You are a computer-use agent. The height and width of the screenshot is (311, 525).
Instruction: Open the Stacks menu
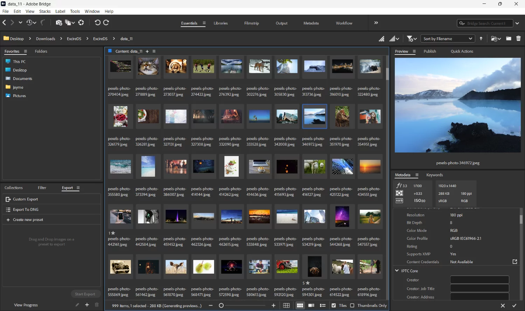45,11
